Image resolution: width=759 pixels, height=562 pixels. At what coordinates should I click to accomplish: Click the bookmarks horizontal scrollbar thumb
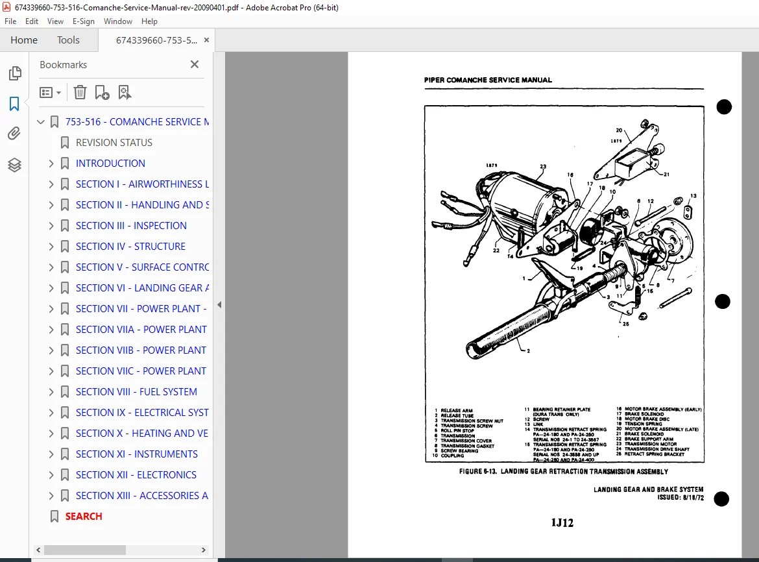(85, 550)
